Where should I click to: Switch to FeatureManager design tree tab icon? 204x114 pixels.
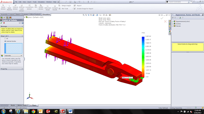pyautogui.click(x=1, y=18)
